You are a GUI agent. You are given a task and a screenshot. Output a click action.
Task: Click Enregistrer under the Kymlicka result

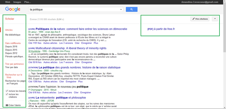[x=87, y=62]
